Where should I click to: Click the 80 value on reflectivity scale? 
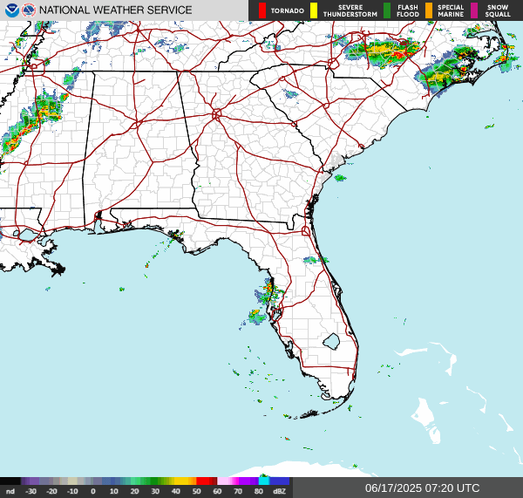(259, 491)
